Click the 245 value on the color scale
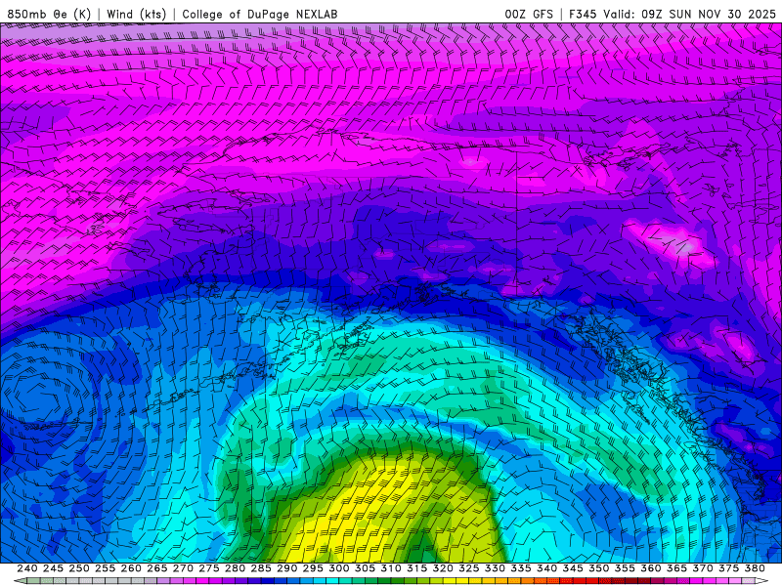The image size is (782, 586). [53, 568]
